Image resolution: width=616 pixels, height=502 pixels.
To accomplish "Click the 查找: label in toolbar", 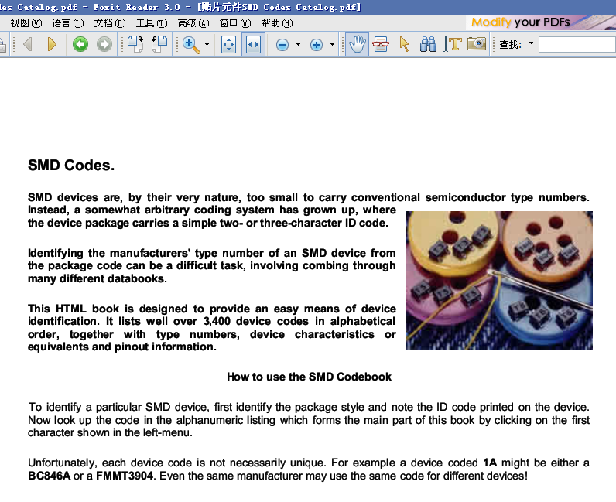I will [510, 45].
